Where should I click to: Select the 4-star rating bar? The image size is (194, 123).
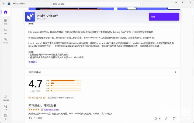[66, 83]
